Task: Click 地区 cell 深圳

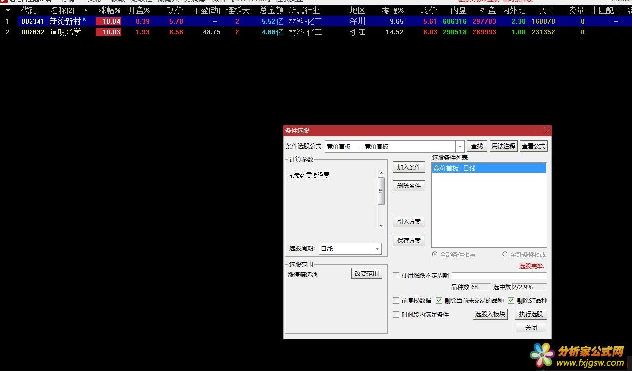Action: pyautogui.click(x=357, y=21)
